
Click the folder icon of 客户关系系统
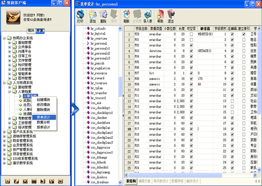[x=9, y=132]
